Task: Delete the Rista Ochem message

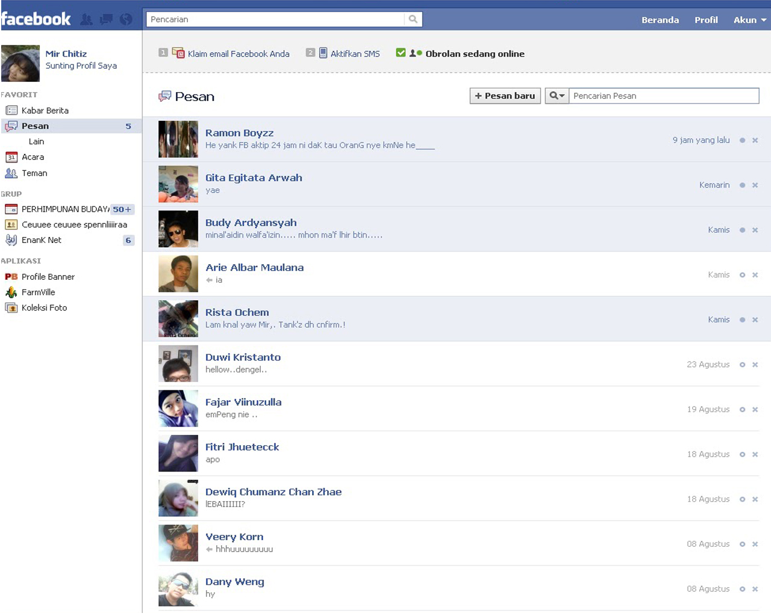Action: (x=755, y=319)
